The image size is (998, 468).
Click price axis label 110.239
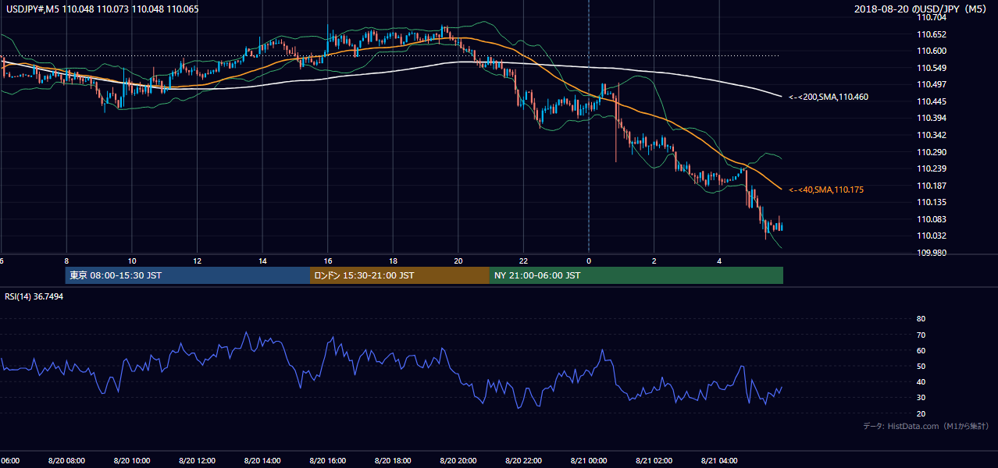[x=932, y=168]
